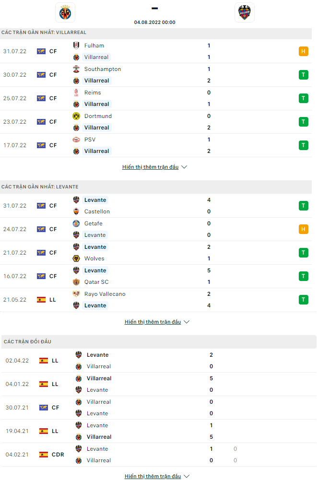Click the Southampton club logo
317x480 pixels.
(x=76, y=69)
